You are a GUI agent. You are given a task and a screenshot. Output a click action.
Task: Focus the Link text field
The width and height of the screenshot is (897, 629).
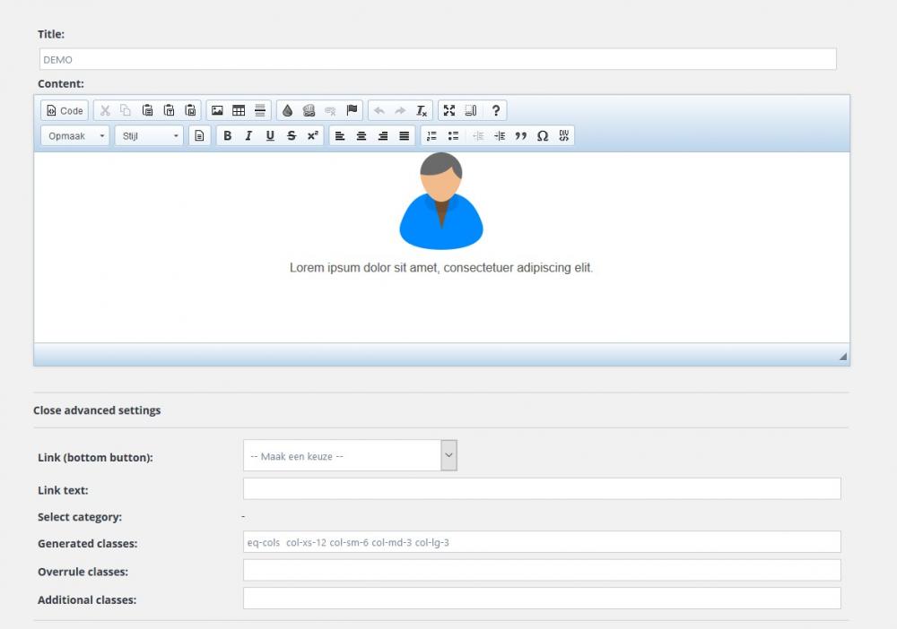point(542,489)
